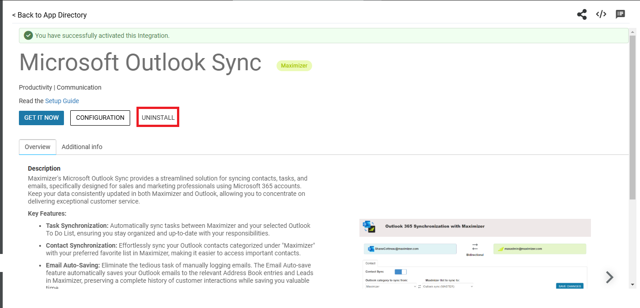Switch to the Additional info tab
The height and width of the screenshot is (308, 640).
pyautogui.click(x=82, y=147)
